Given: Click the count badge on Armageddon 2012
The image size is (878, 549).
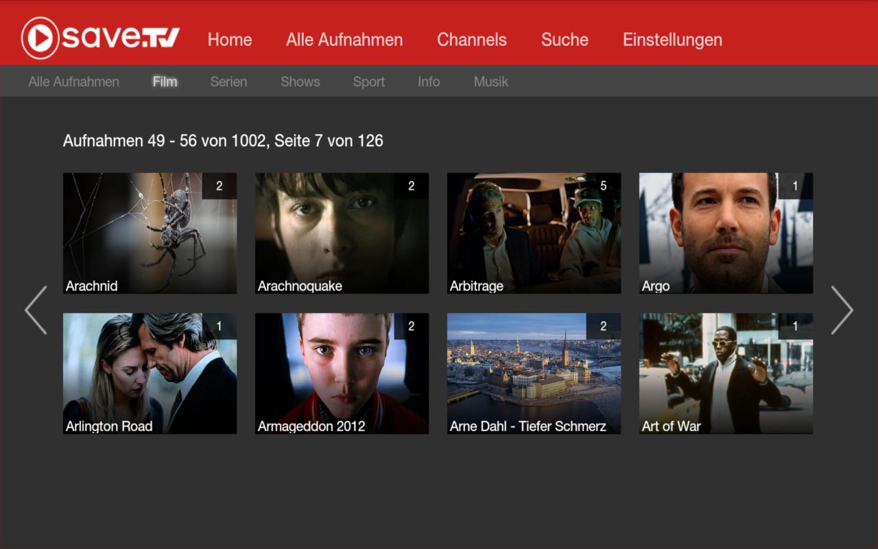Looking at the screenshot, I should click(412, 326).
